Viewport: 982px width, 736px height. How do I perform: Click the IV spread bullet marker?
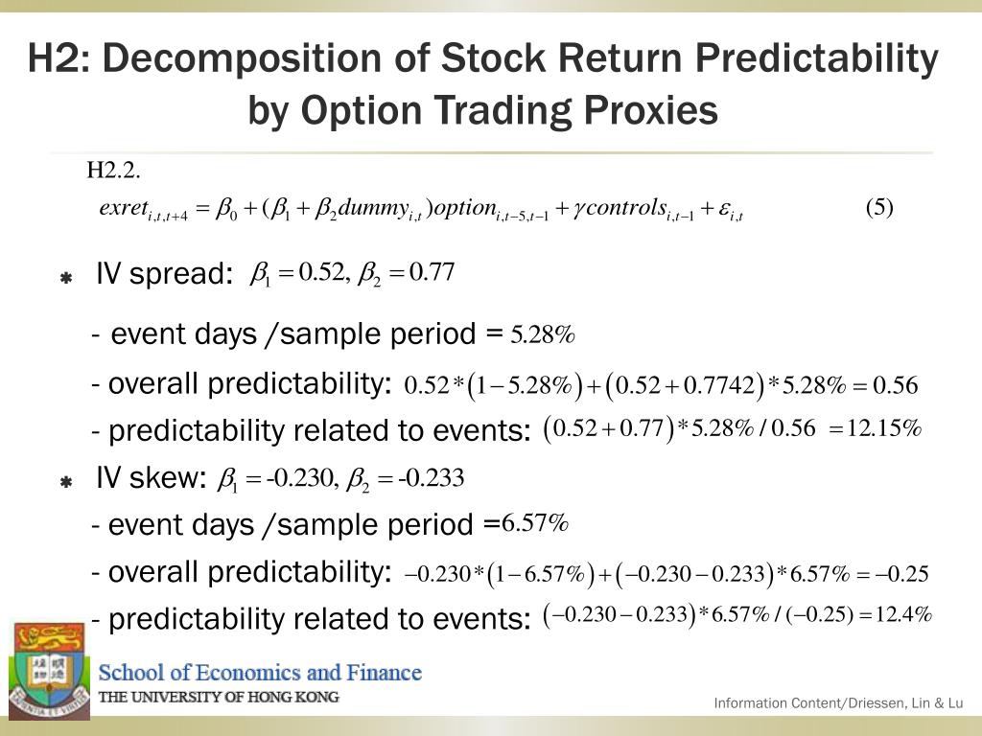[x=66, y=278]
